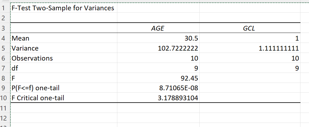
Task: Select the GCL observations value 10
Action: coord(250,58)
